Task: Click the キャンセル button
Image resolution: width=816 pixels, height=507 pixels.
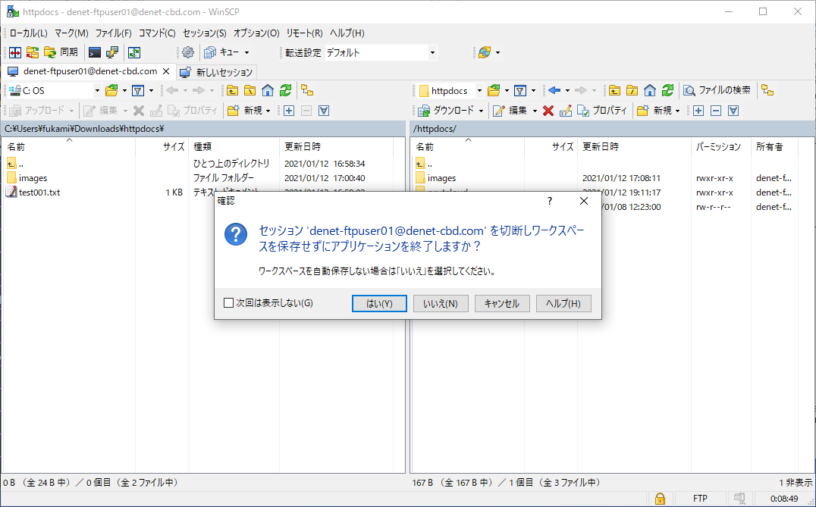Action: [502, 304]
